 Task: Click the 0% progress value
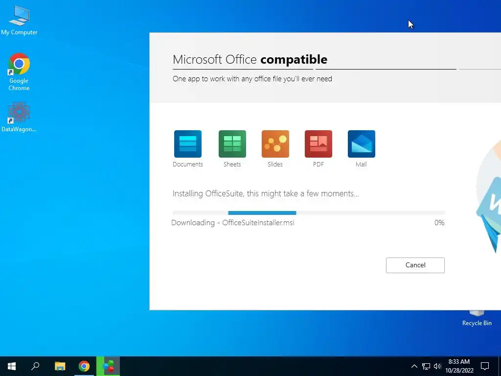439,223
